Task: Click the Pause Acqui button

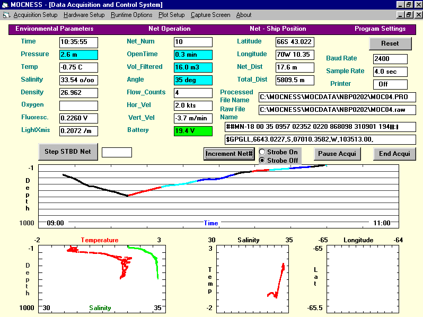Action: (337, 154)
